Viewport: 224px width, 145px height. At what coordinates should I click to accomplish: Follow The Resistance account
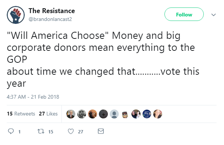point(184,14)
